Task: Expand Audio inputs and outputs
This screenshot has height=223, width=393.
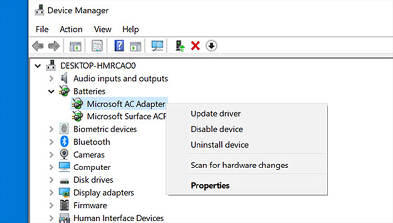Action: pyautogui.click(x=51, y=78)
